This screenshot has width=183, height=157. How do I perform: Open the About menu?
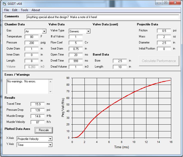click(x=36, y=10)
